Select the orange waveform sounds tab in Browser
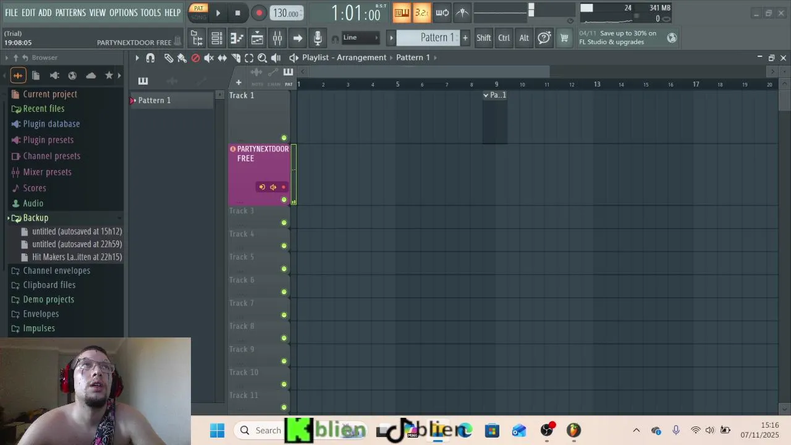This screenshot has height=445, width=791. (x=17, y=75)
